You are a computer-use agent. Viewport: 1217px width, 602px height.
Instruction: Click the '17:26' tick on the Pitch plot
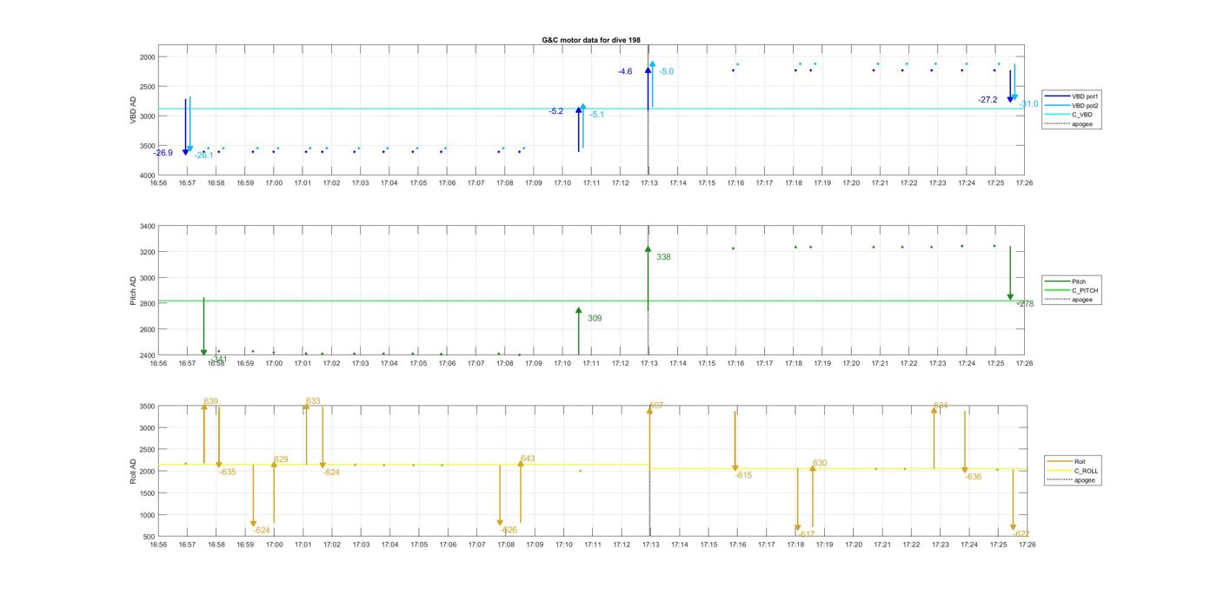[1024, 363]
